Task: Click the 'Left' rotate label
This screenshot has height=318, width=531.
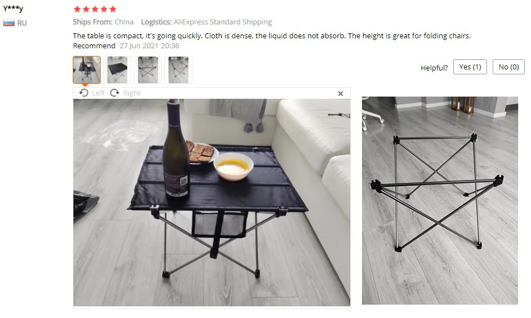Action: (x=98, y=93)
